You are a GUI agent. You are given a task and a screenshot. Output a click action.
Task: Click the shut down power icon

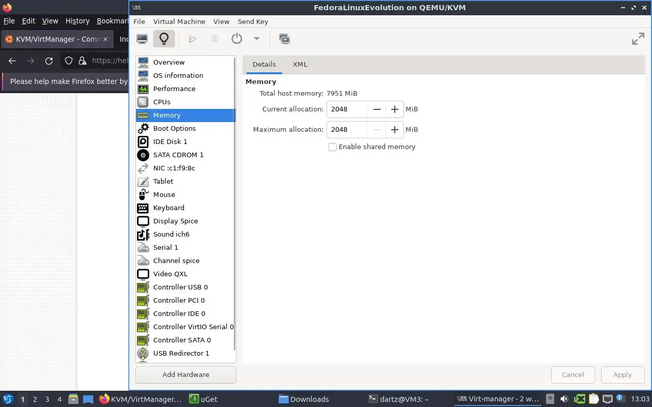click(x=237, y=39)
